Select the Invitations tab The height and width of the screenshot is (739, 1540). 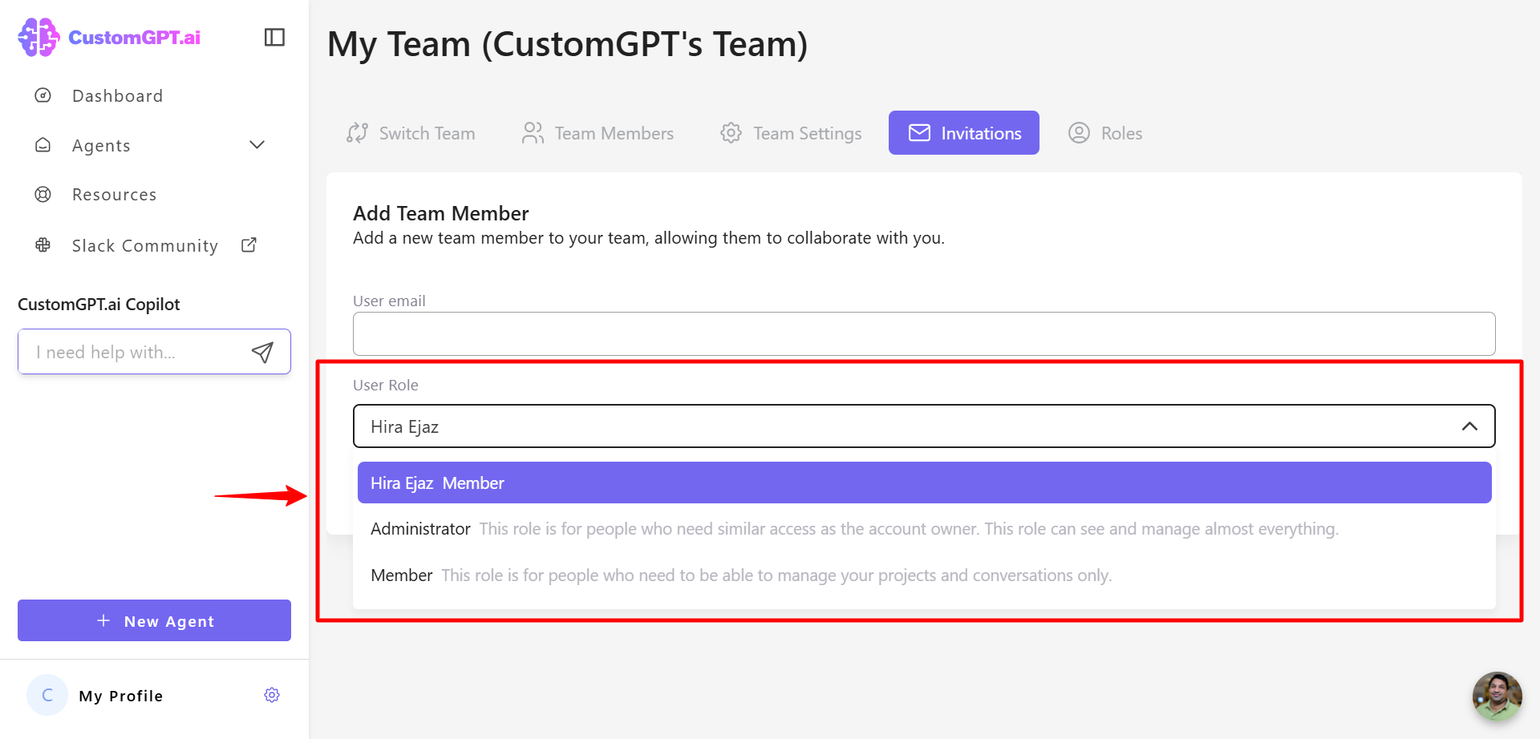(x=964, y=133)
